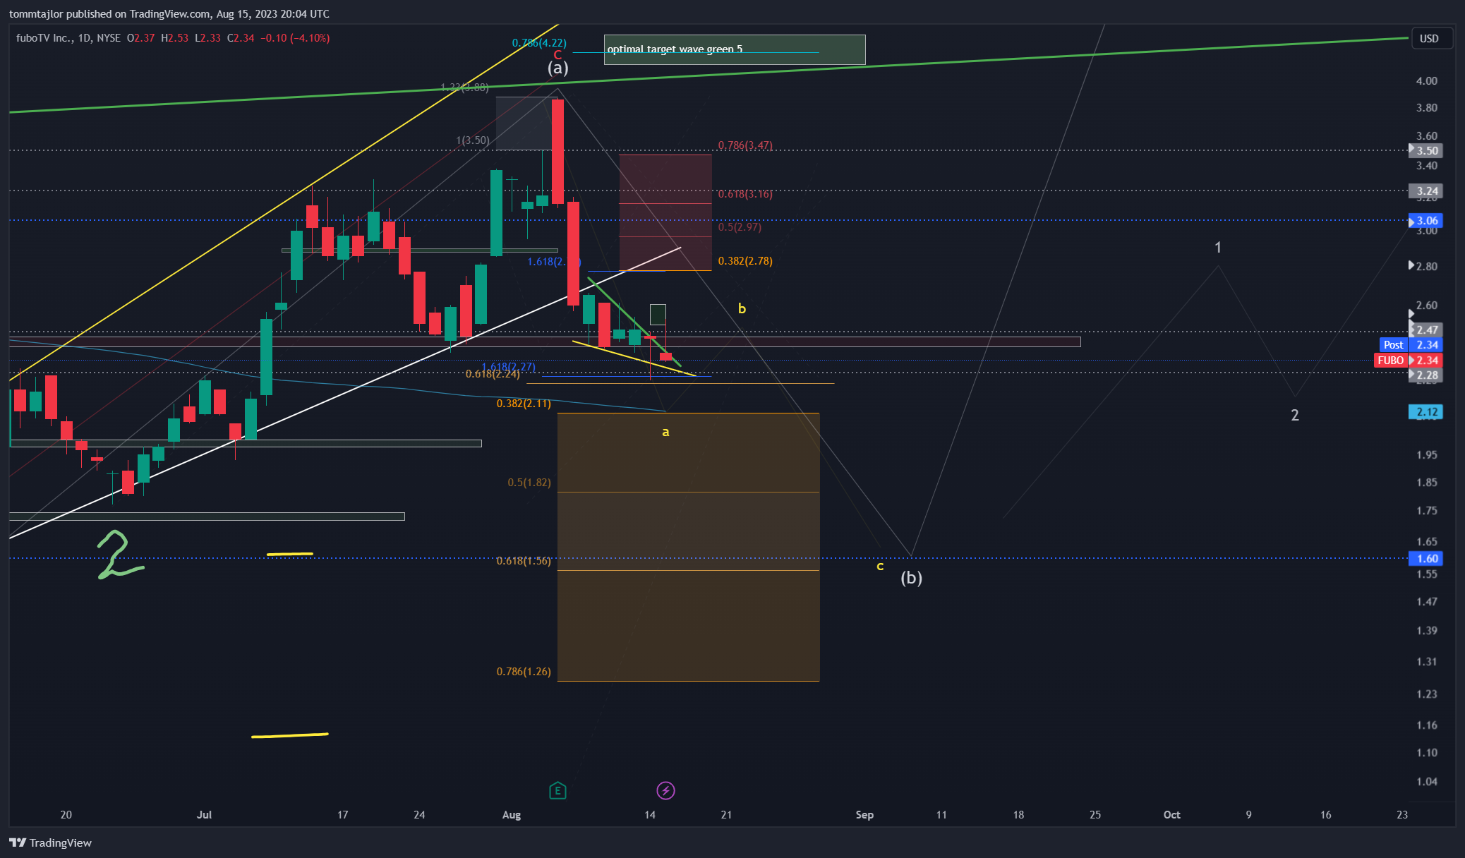Click the 'Jul' date on time axis
Image resolution: width=1465 pixels, height=858 pixels.
pyautogui.click(x=204, y=815)
